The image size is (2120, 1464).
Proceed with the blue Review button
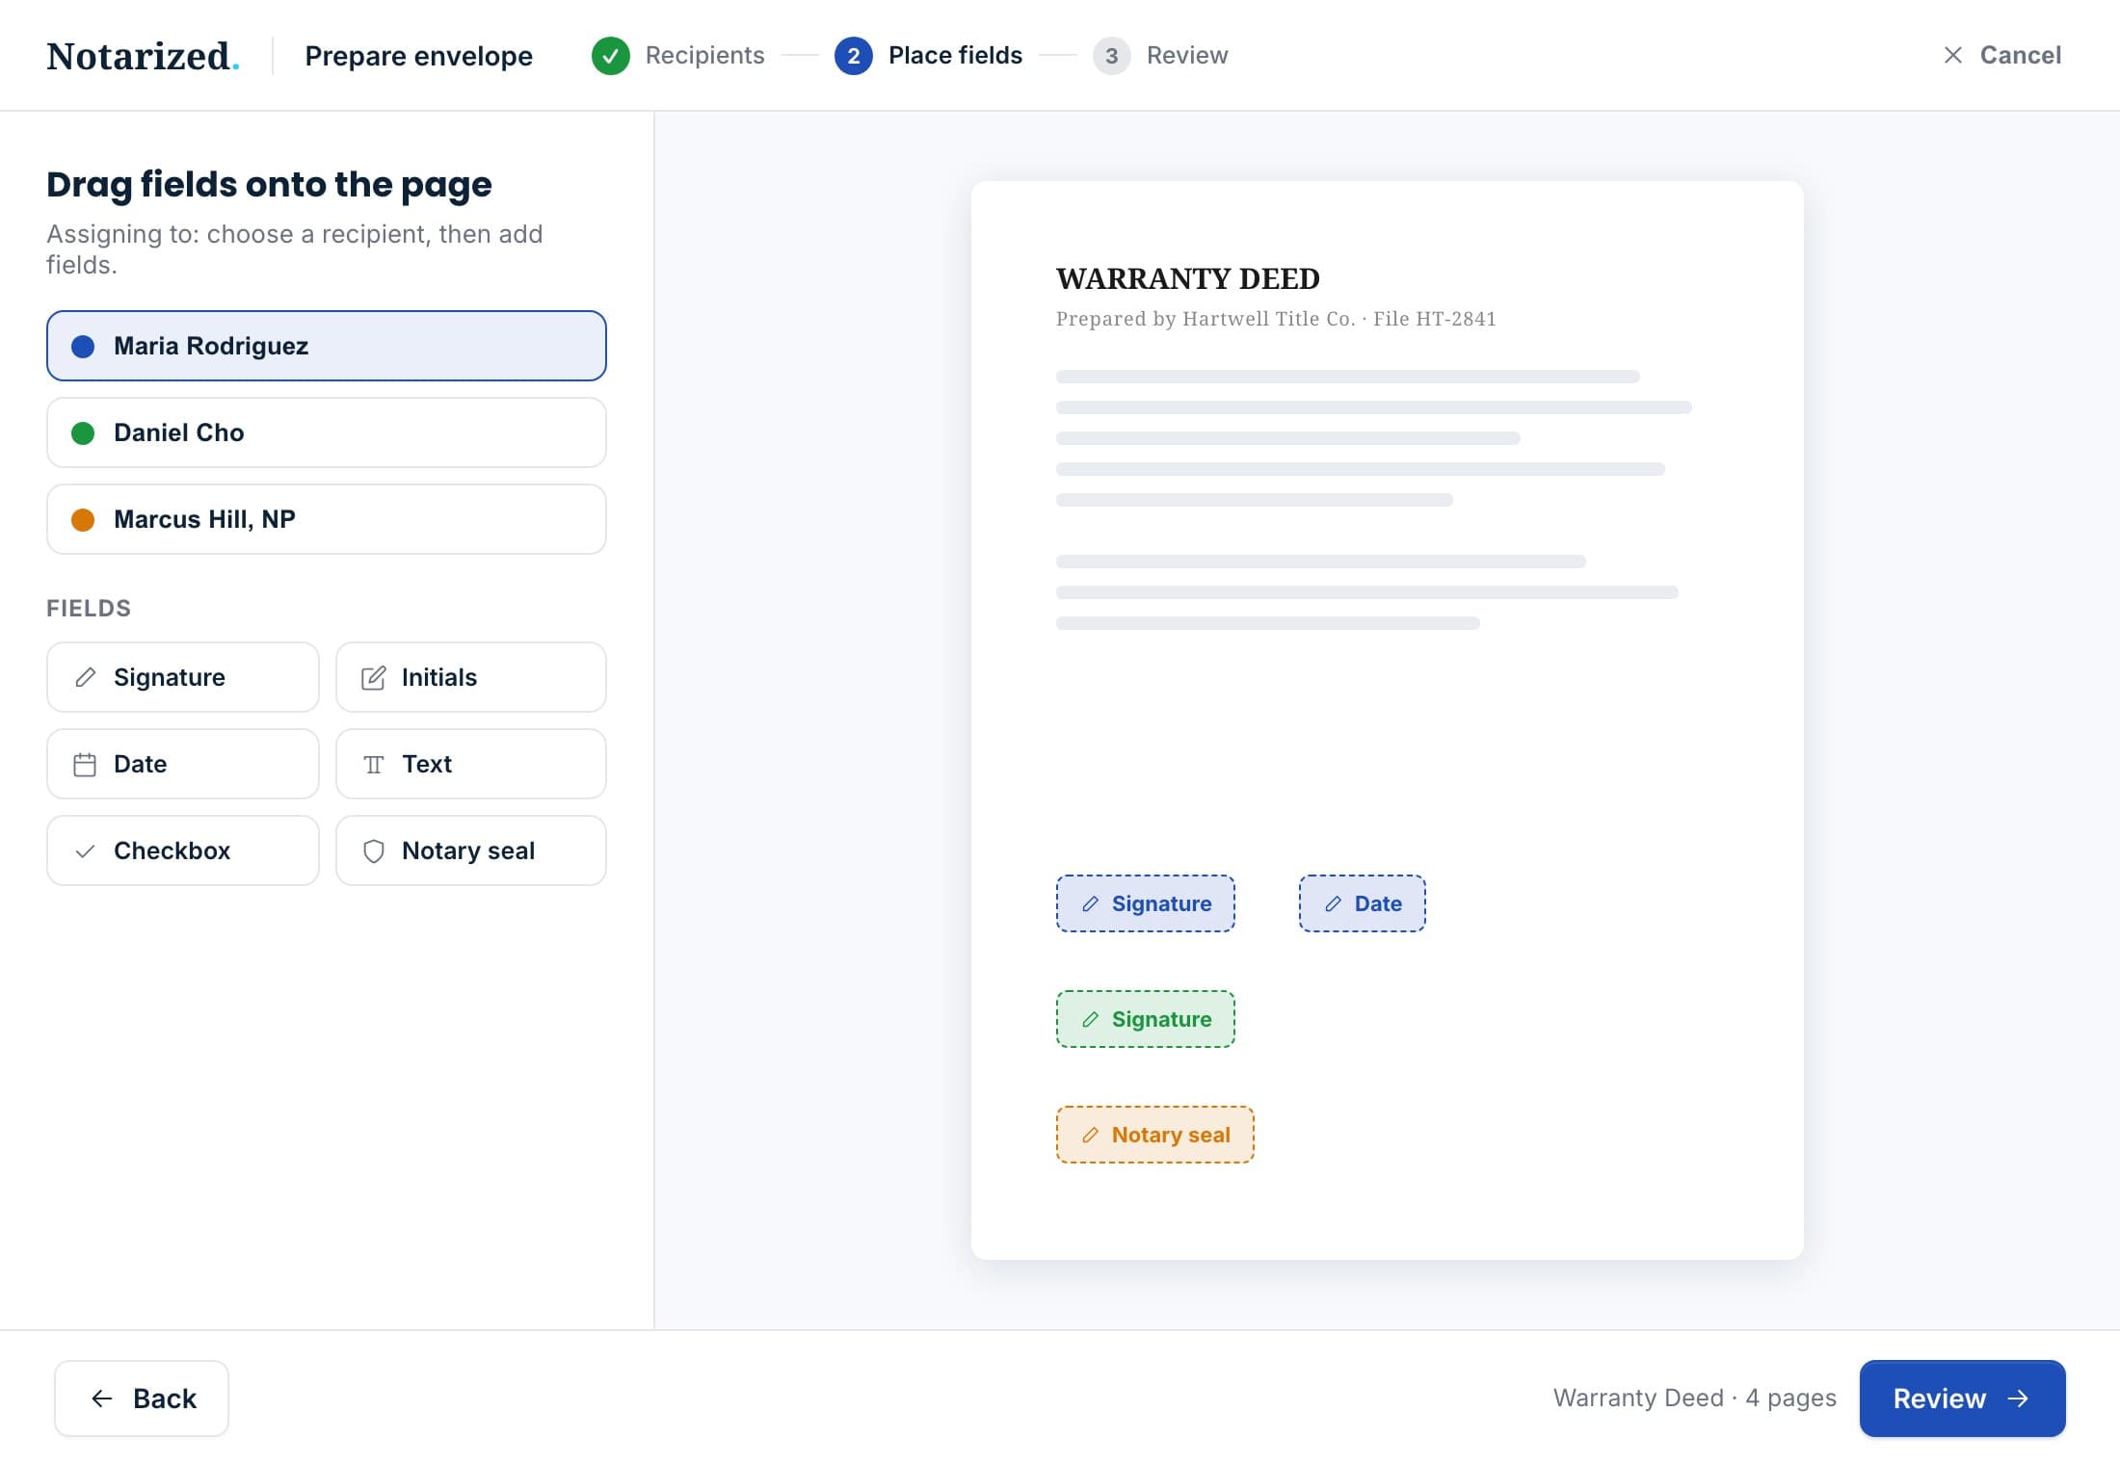pos(1962,1399)
